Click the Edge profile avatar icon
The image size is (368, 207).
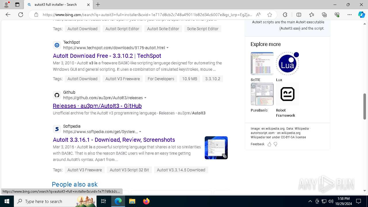coord(6,4)
